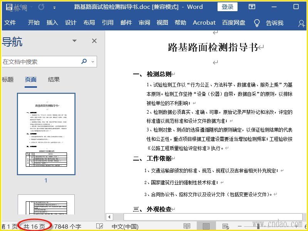Click the zoom slider handle in status bar
308x231 pixels.
[x=258, y=226]
